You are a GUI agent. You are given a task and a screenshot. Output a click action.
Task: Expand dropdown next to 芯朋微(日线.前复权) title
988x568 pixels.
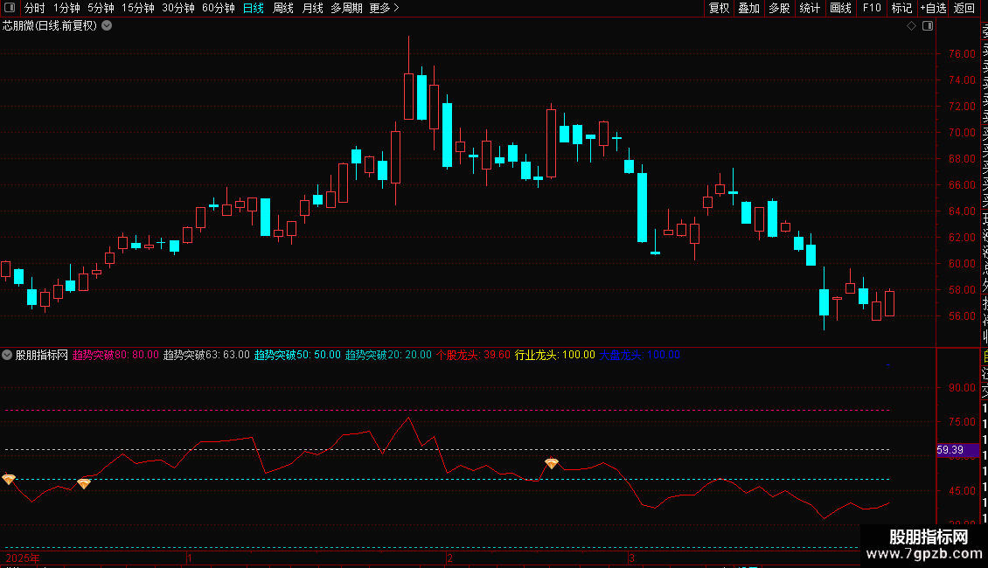tap(108, 26)
